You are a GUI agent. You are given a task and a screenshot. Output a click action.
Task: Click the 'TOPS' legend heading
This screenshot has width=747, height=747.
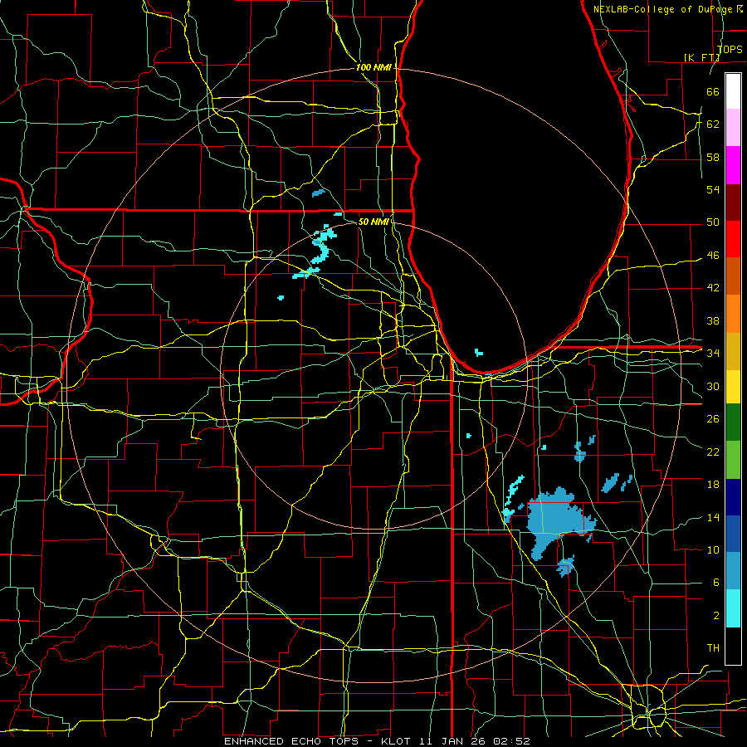tap(730, 49)
